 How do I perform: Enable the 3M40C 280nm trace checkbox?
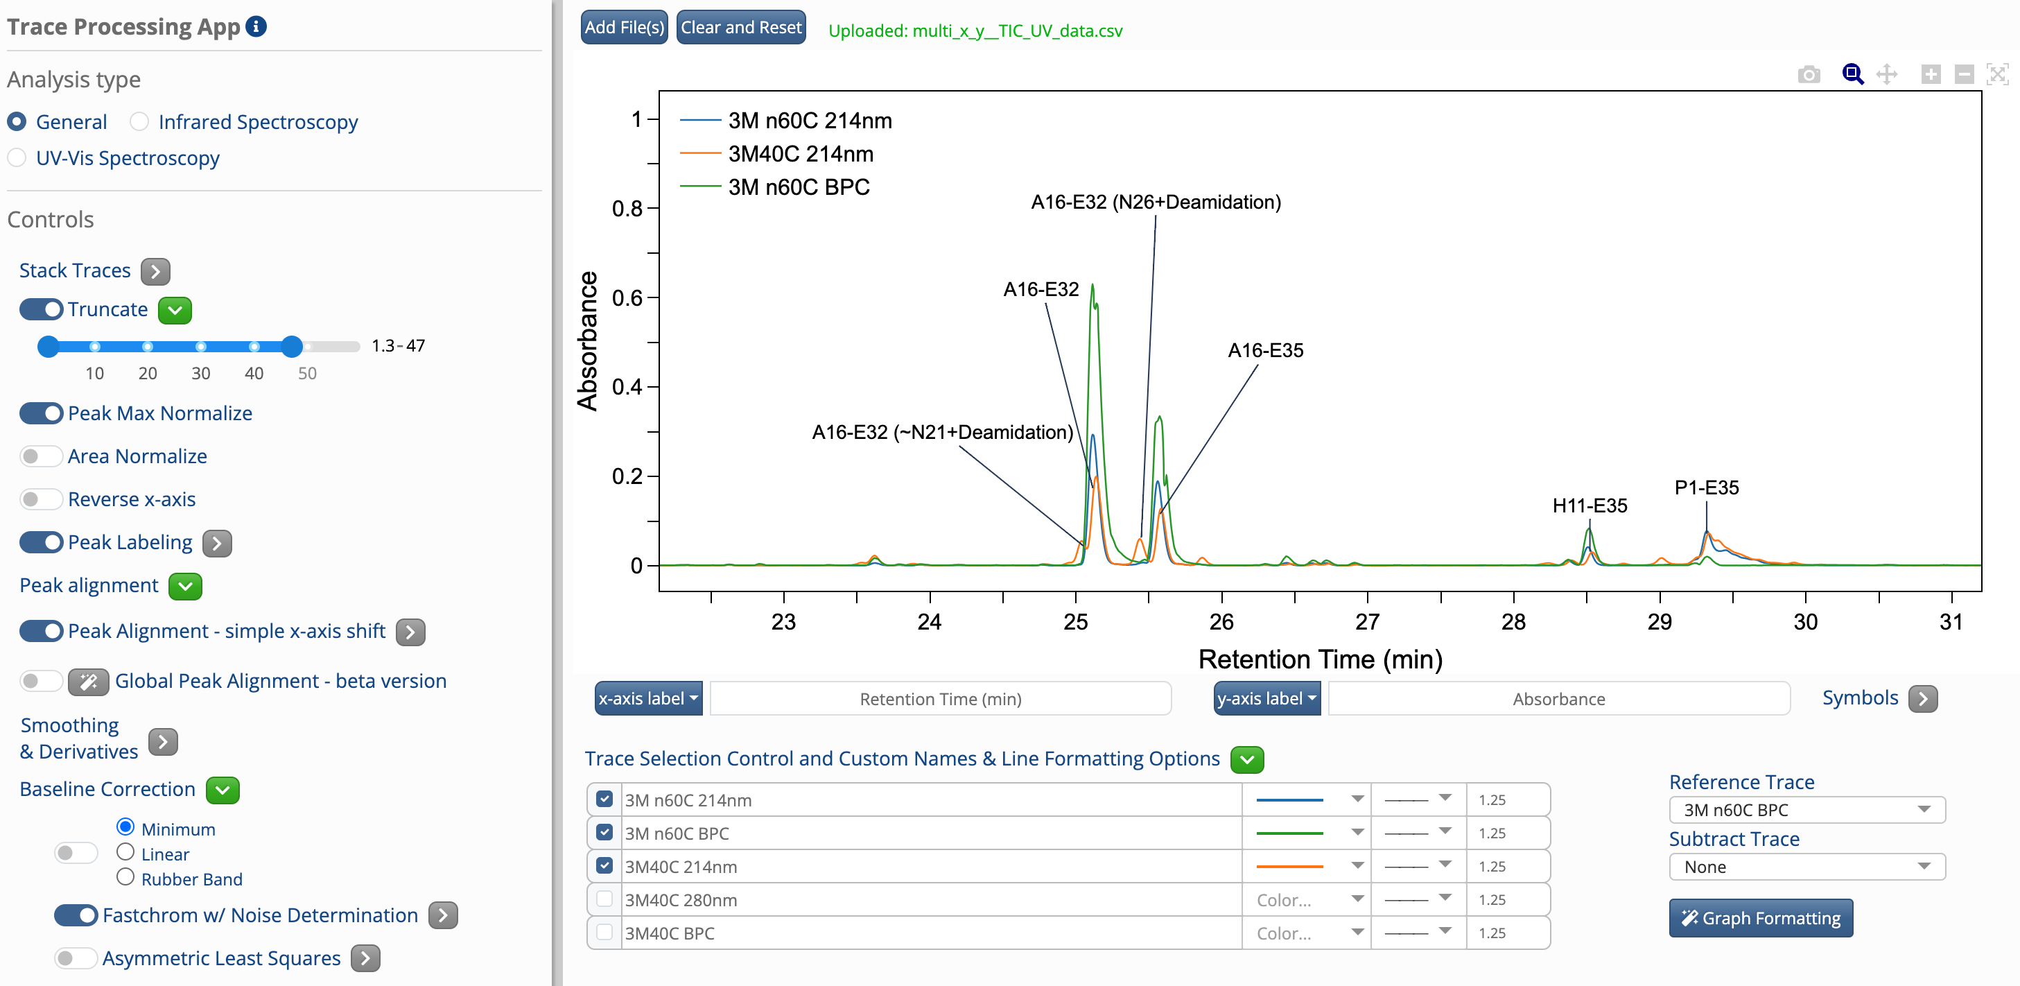(x=604, y=899)
